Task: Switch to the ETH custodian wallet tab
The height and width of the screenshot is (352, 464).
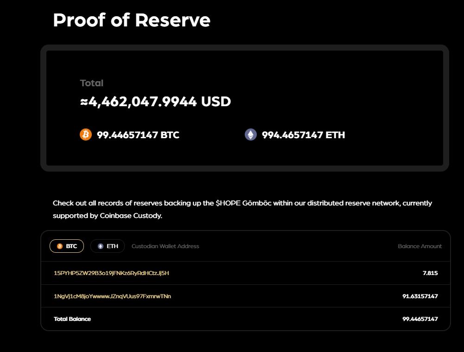Action: pyautogui.click(x=108, y=246)
